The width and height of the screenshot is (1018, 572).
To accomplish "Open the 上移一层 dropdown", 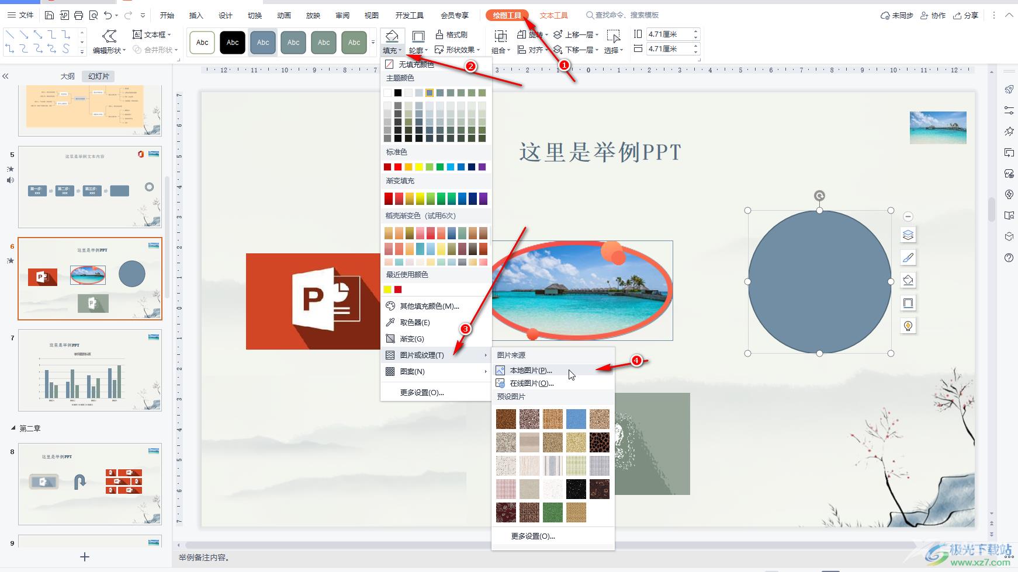I will point(576,35).
